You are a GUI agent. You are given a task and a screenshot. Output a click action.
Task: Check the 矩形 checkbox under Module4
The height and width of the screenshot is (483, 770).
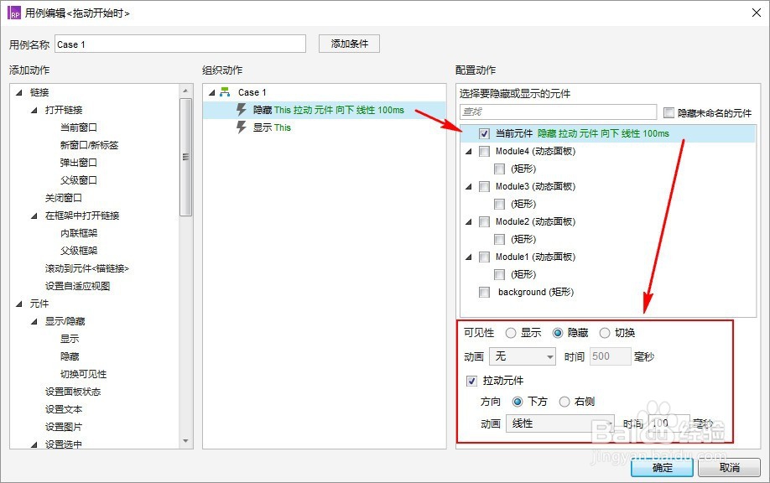click(x=499, y=169)
